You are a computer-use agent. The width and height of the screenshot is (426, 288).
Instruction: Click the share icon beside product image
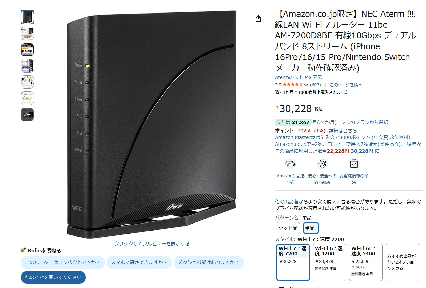pos(258,18)
